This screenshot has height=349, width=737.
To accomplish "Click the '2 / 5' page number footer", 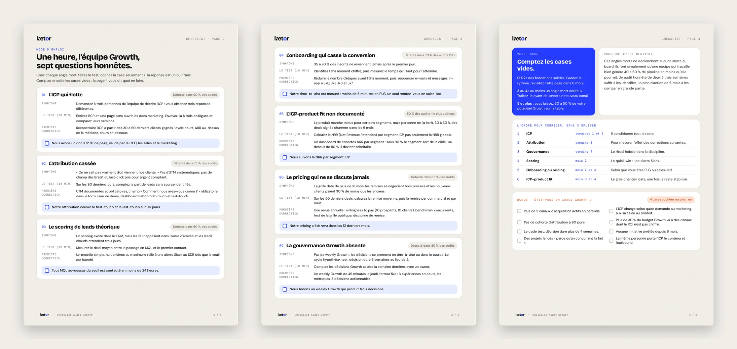I will 217,315.
